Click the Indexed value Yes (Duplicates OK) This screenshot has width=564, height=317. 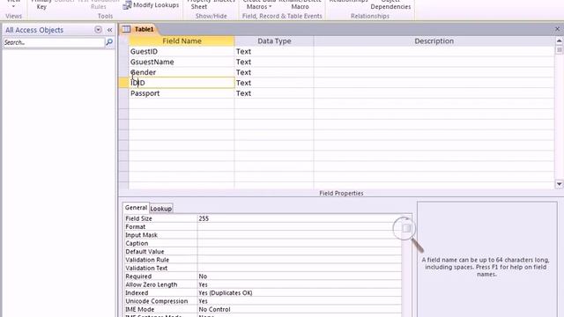coord(299,293)
